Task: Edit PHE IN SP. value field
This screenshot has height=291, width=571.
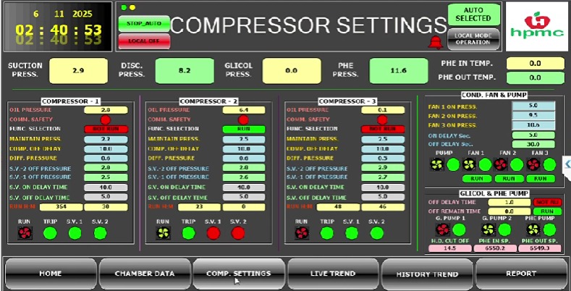Action: pyautogui.click(x=495, y=248)
